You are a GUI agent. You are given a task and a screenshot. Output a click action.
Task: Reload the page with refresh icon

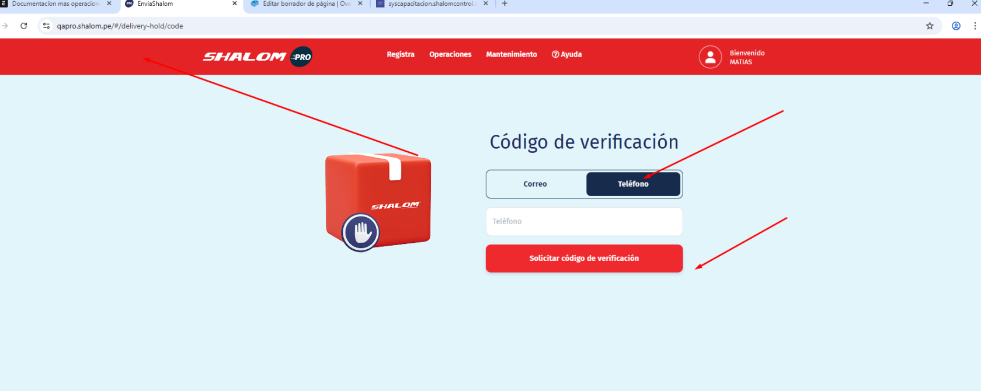(x=24, y=26)
